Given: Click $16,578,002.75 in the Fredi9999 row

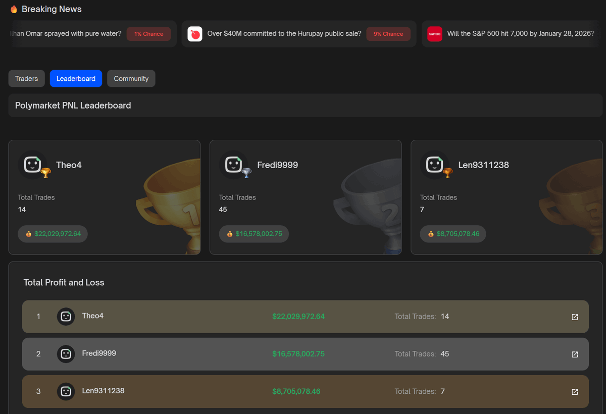Looking at the screenshot, I should (x=298, y=354).
